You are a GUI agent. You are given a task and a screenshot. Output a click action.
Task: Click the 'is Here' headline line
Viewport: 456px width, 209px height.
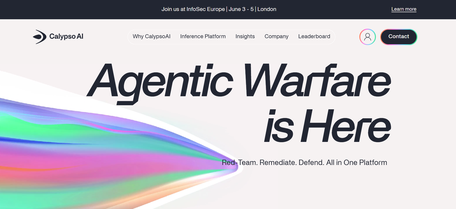(x=327, y=127)
